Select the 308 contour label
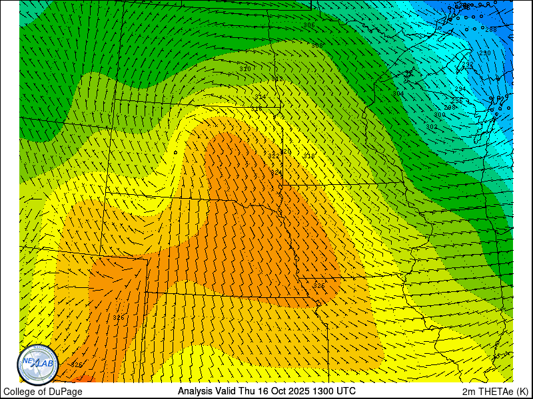 pos(317,45)
